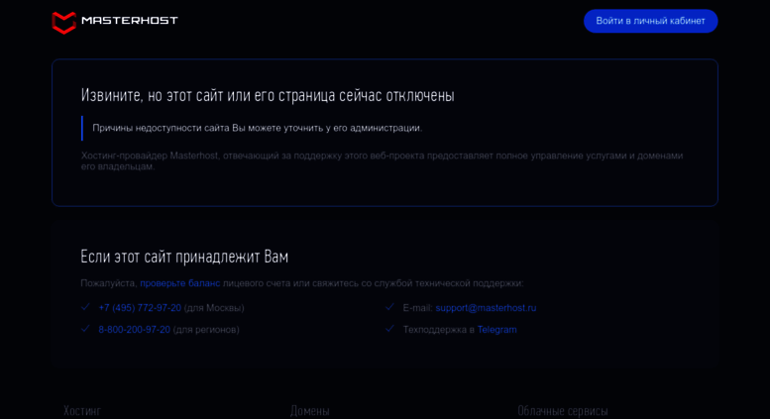Follow the "проверьте баланс" link
This screenshot has width=770, height=419.
179,283
